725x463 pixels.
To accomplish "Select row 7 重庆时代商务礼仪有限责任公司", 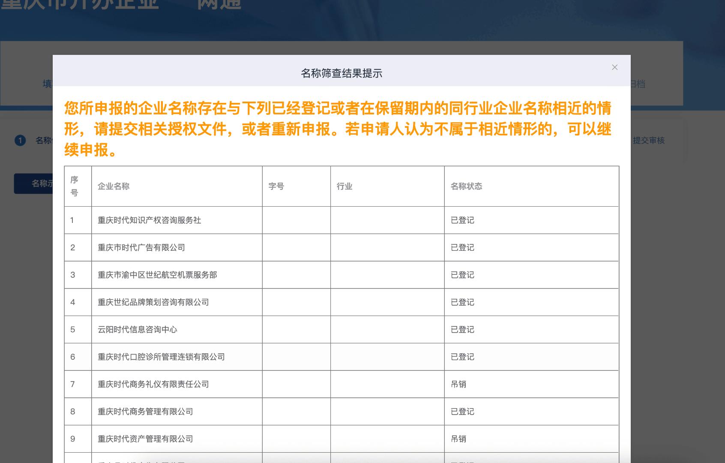I will point(152,384).
